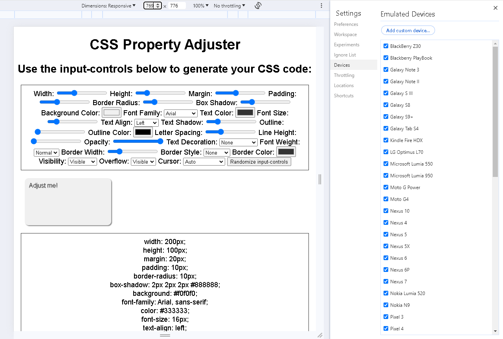
Task: Uncheck the BlackBerry Z30 device
Action: (386, 46)
